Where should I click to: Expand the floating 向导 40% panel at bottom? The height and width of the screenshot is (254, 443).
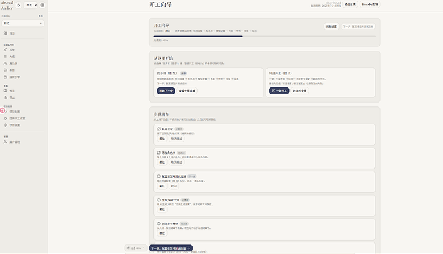(135, 248)
